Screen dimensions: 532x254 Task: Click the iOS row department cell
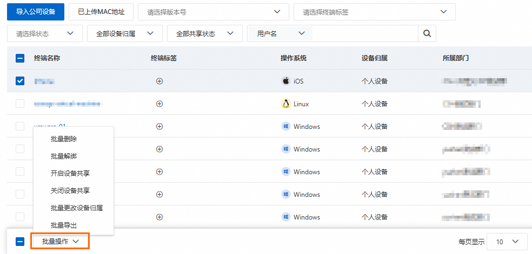(x=475, y=81)
